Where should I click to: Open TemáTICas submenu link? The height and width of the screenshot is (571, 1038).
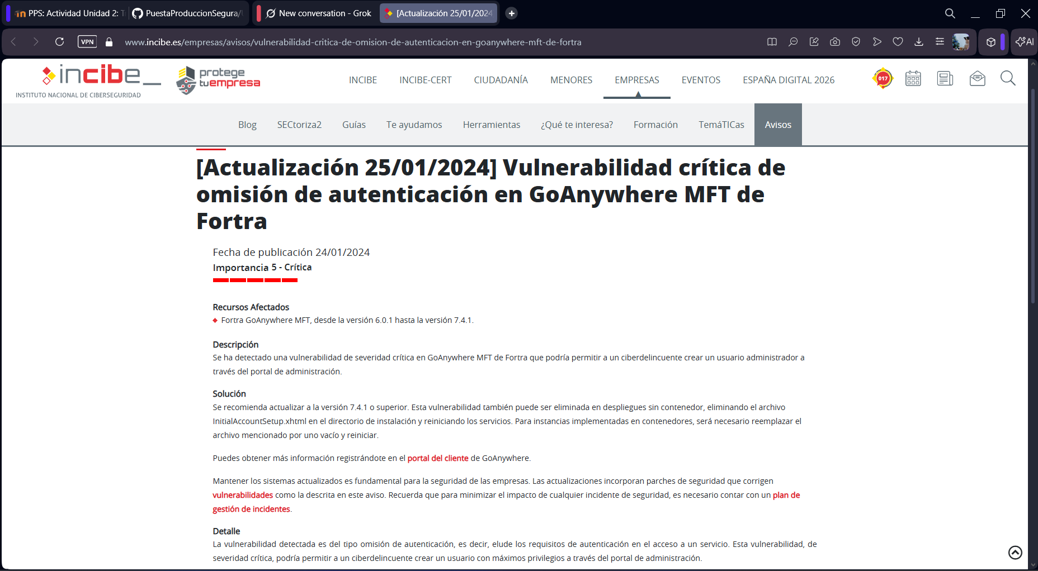721,125
